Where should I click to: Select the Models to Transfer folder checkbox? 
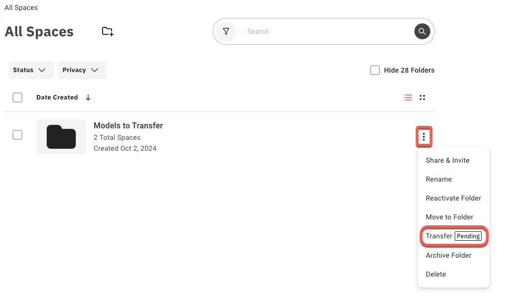pos(17,135)
